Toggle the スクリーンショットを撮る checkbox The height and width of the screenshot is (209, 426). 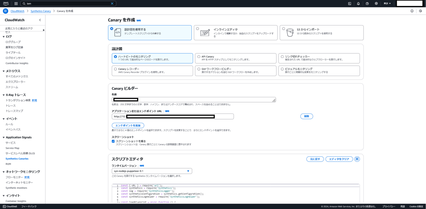113,141
